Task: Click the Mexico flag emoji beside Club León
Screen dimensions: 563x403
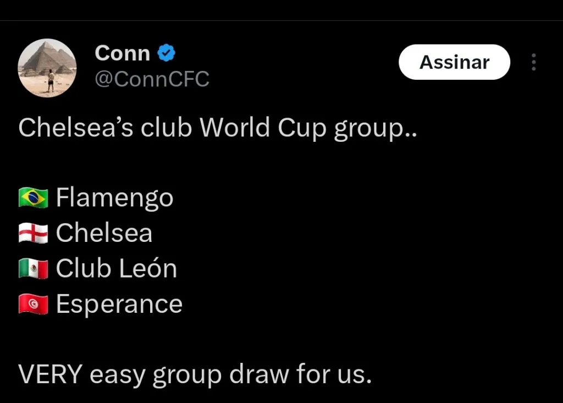Action: click(x=34, y=269)
